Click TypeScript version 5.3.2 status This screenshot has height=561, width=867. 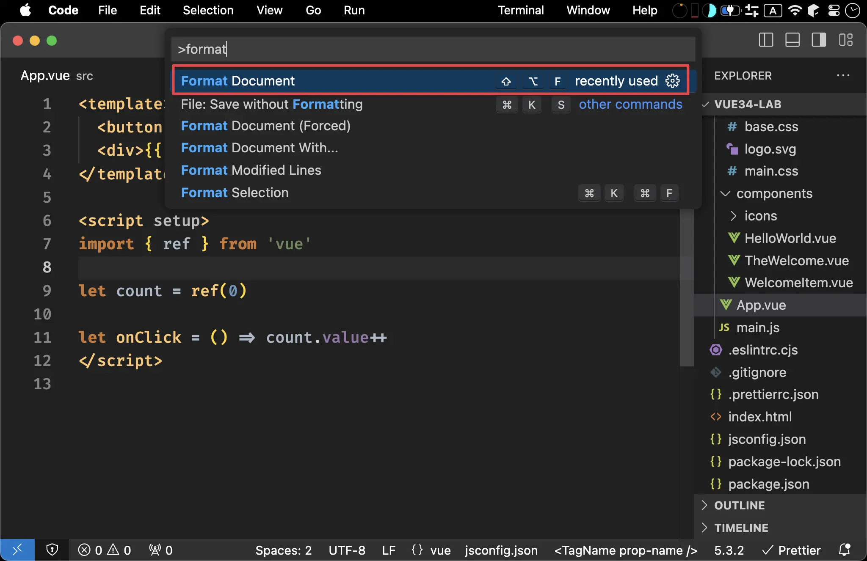(729, 550)
